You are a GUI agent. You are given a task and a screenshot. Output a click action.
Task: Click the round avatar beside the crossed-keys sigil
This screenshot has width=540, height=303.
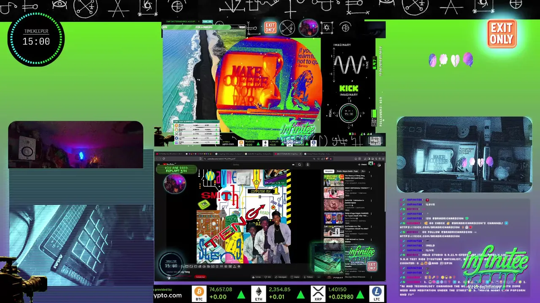tap(308, 28)
